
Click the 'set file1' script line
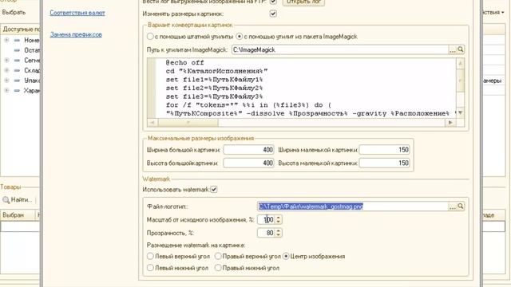214,80
